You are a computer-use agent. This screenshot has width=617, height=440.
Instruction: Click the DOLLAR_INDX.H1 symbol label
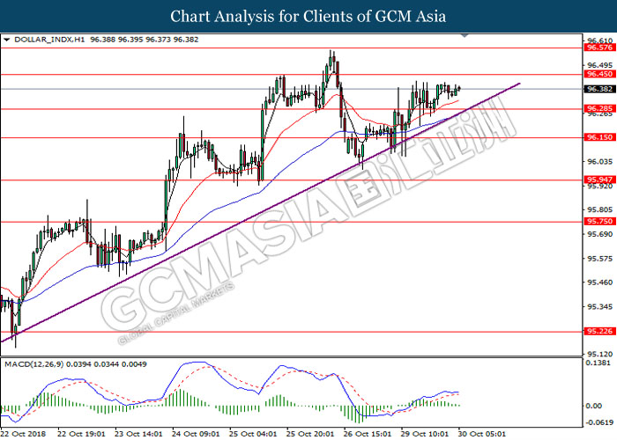tap(49, 40)
